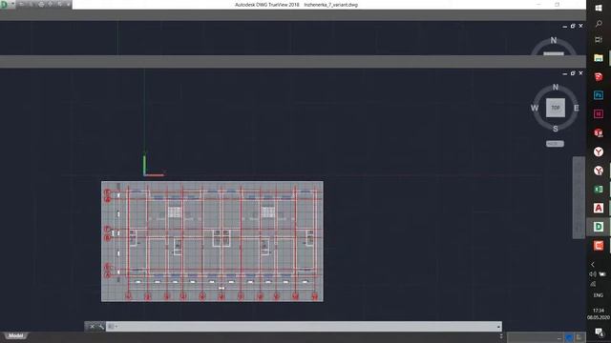Expand command line history arrow at right end
Image resolution: width=611 pixels, height=343 pixels.
498,326
